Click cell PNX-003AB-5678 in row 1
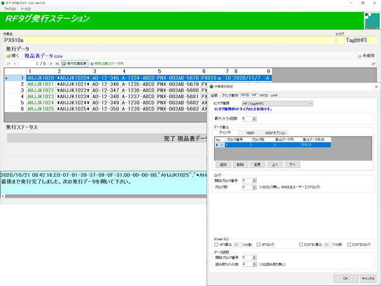 [x=178, y=78]
